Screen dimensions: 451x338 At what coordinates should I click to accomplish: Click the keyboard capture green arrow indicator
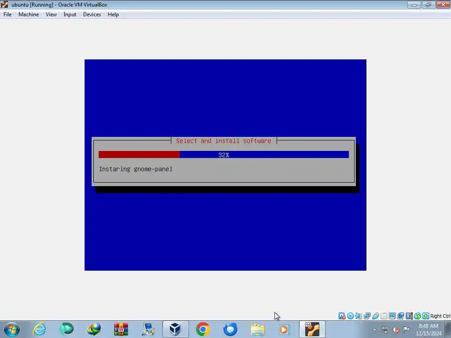(x=426, y=316)
